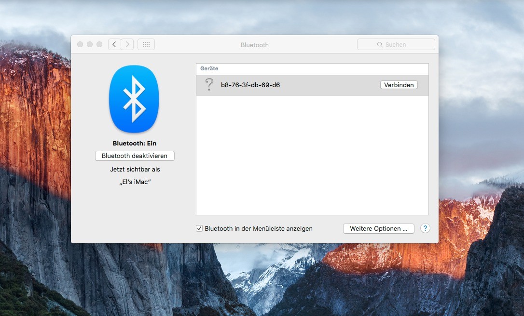Click the Bluetooth: Ein status label
Viewport: 524px width, 316px height.
click(x=134, y=143)
